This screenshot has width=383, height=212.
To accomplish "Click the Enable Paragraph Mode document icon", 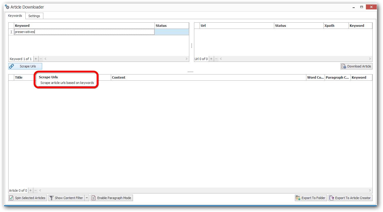I will click(94, 198).
